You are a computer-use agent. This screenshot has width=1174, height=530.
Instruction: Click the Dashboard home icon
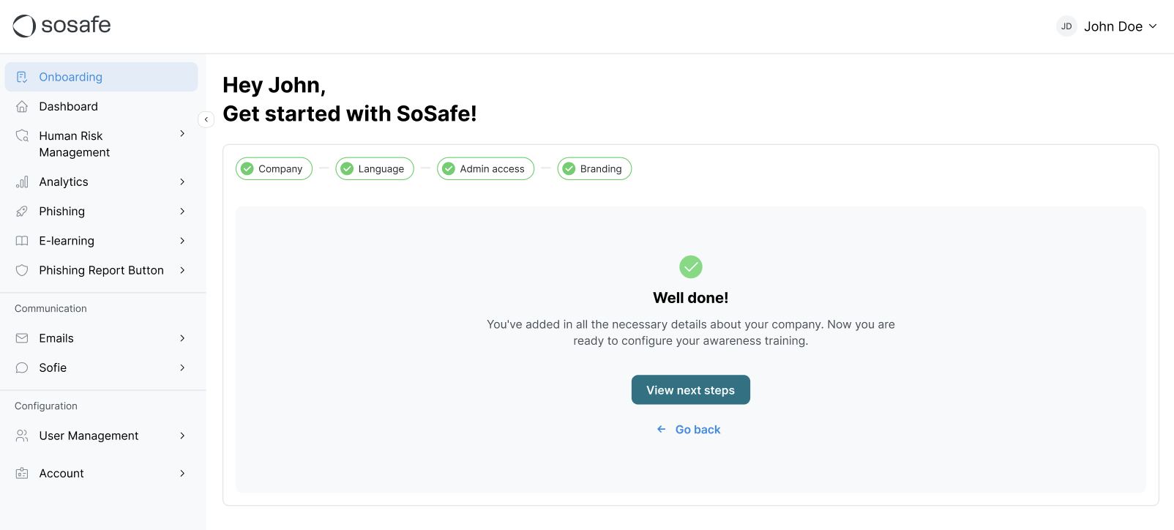pyautogui.click(x=22, y=107)
